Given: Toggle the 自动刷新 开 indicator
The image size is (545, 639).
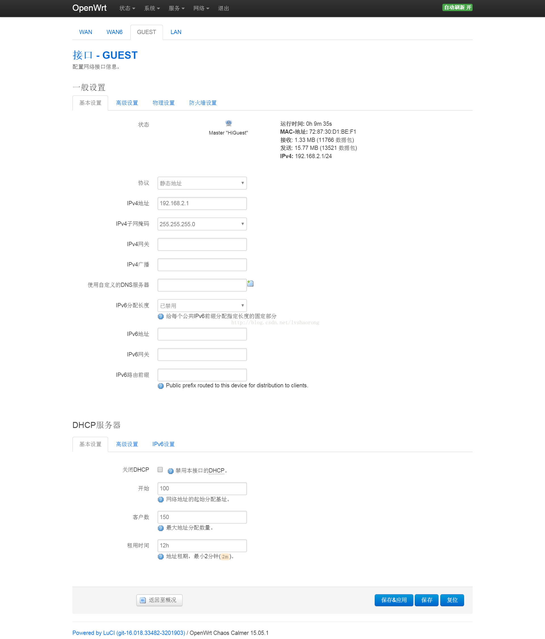Looking at the screenshot, I should tap(457, 7).
